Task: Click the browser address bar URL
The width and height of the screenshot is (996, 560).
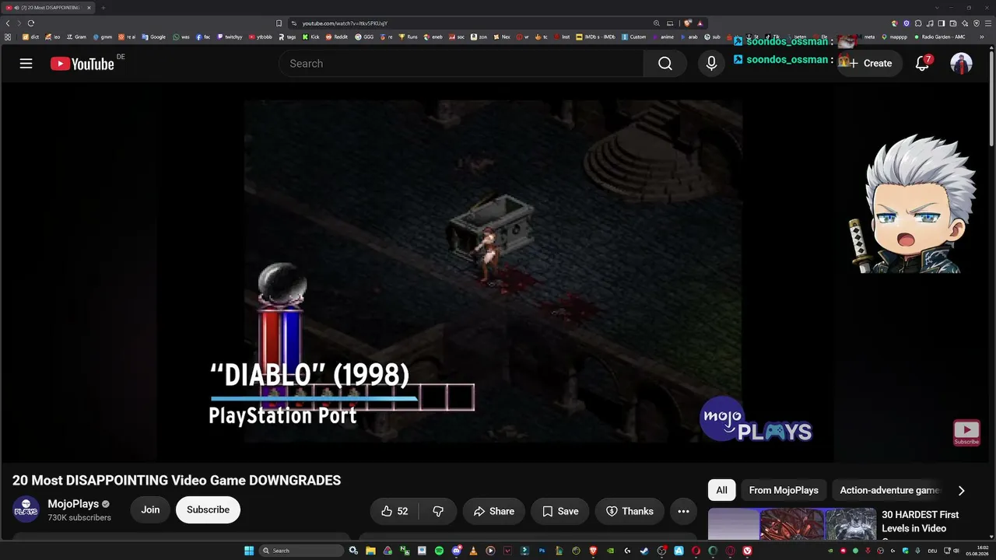Action: point(345,23)
